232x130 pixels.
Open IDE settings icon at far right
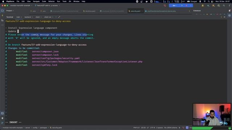229,5
